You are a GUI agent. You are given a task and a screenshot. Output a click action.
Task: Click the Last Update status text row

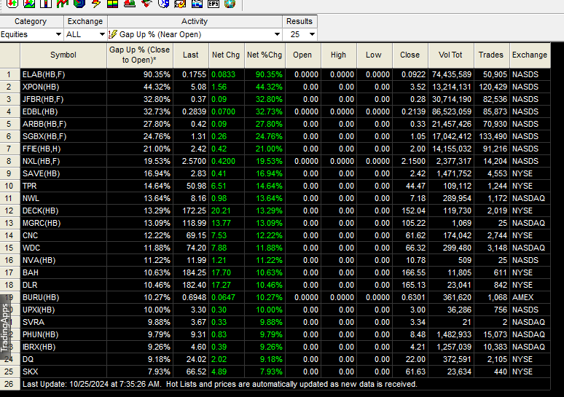(x=285, y=385)
